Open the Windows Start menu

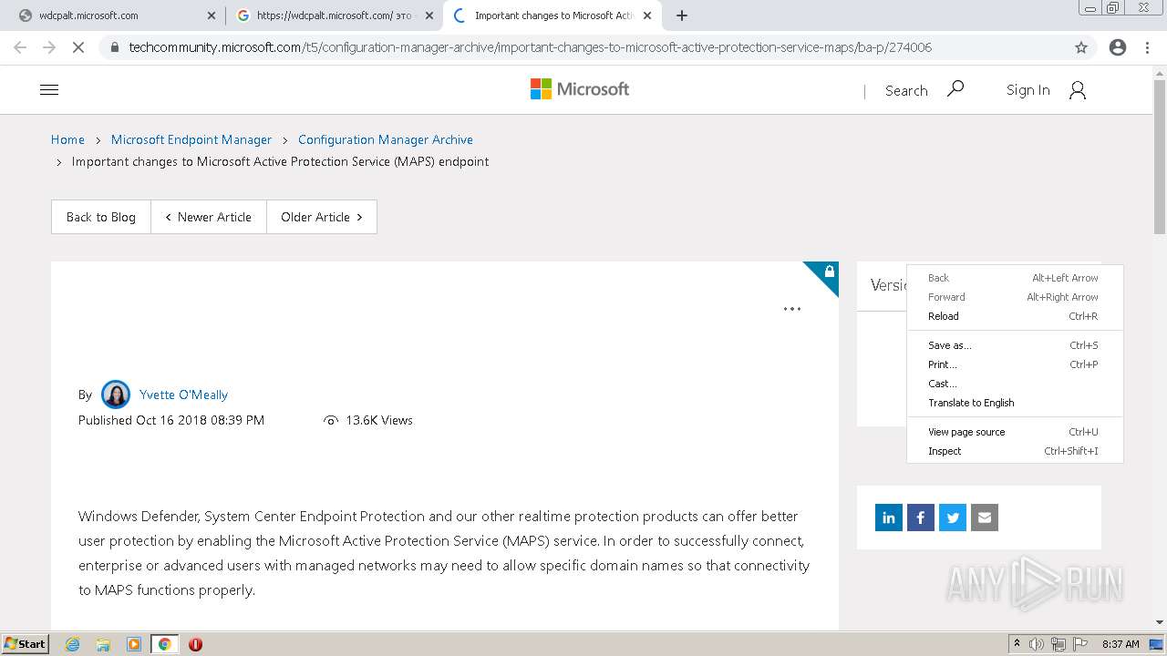coord(25,644)
